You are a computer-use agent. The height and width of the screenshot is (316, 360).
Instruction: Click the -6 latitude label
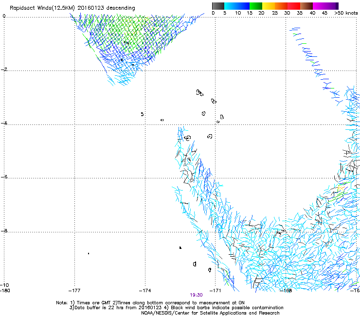coord(4,177)
